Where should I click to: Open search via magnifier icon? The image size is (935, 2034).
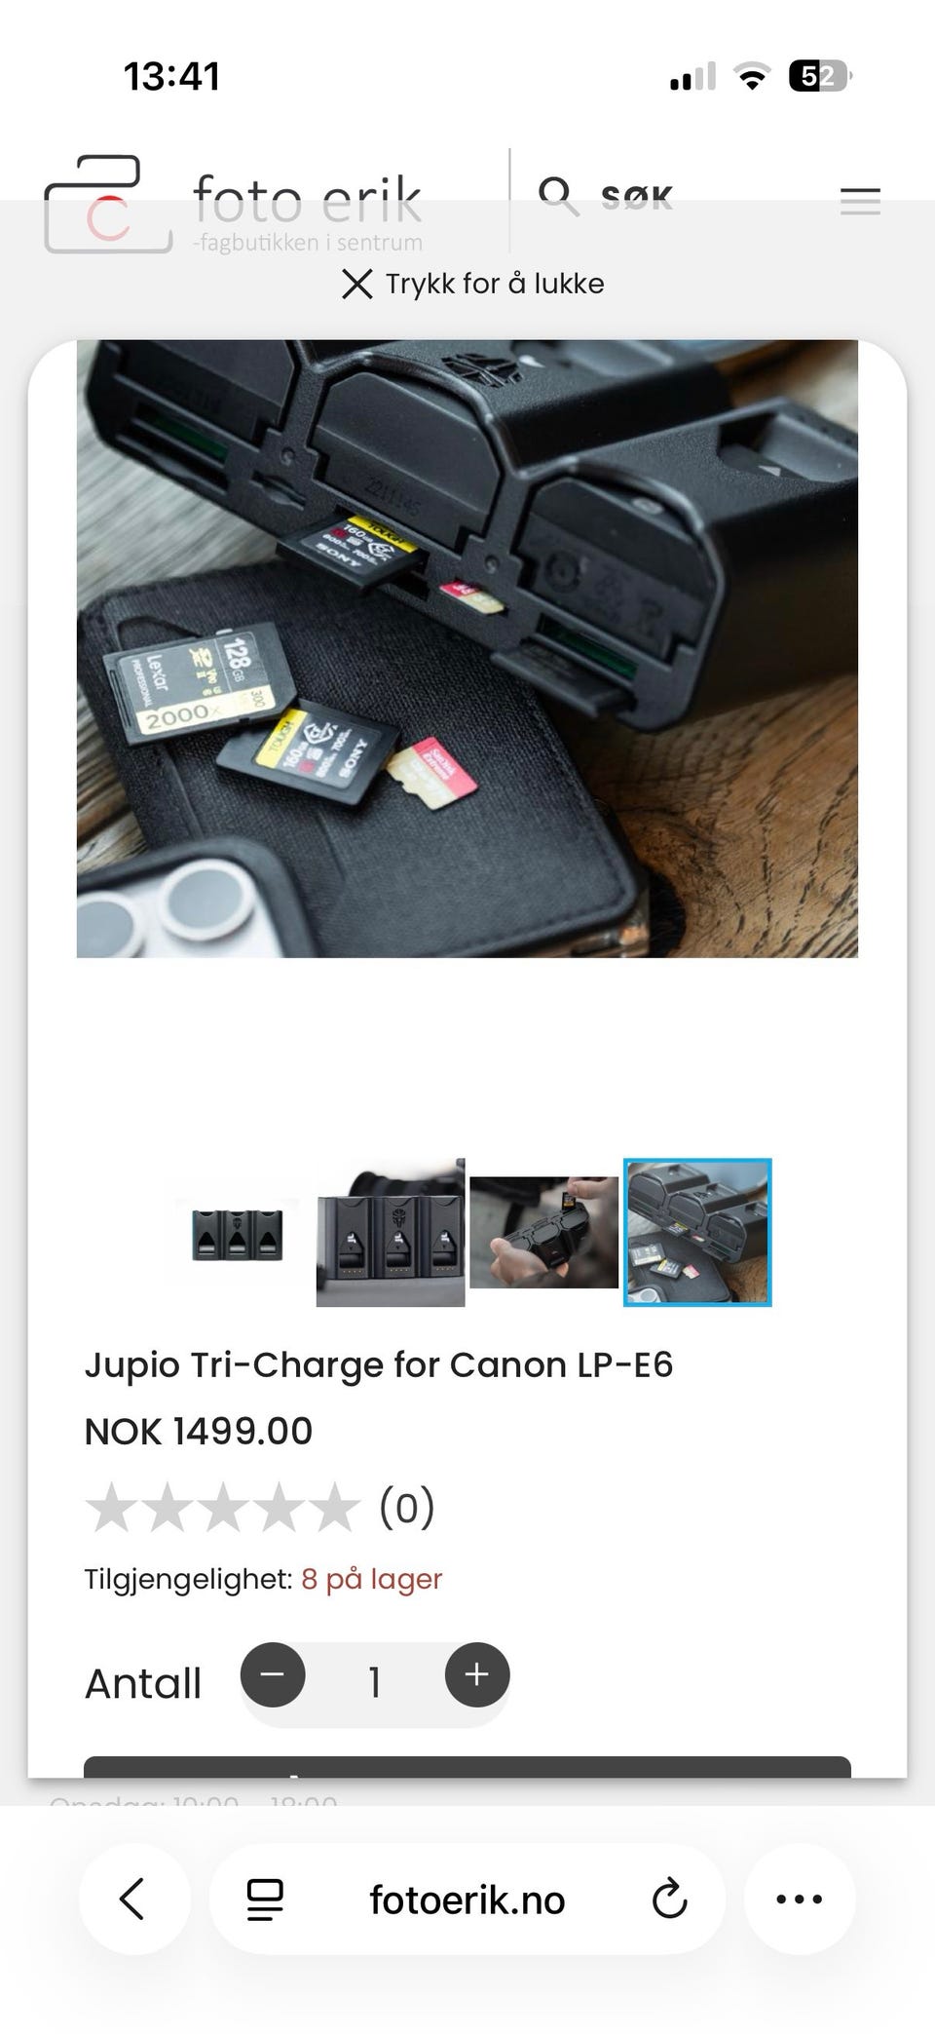pyautogui.click(x=558, y=196)
